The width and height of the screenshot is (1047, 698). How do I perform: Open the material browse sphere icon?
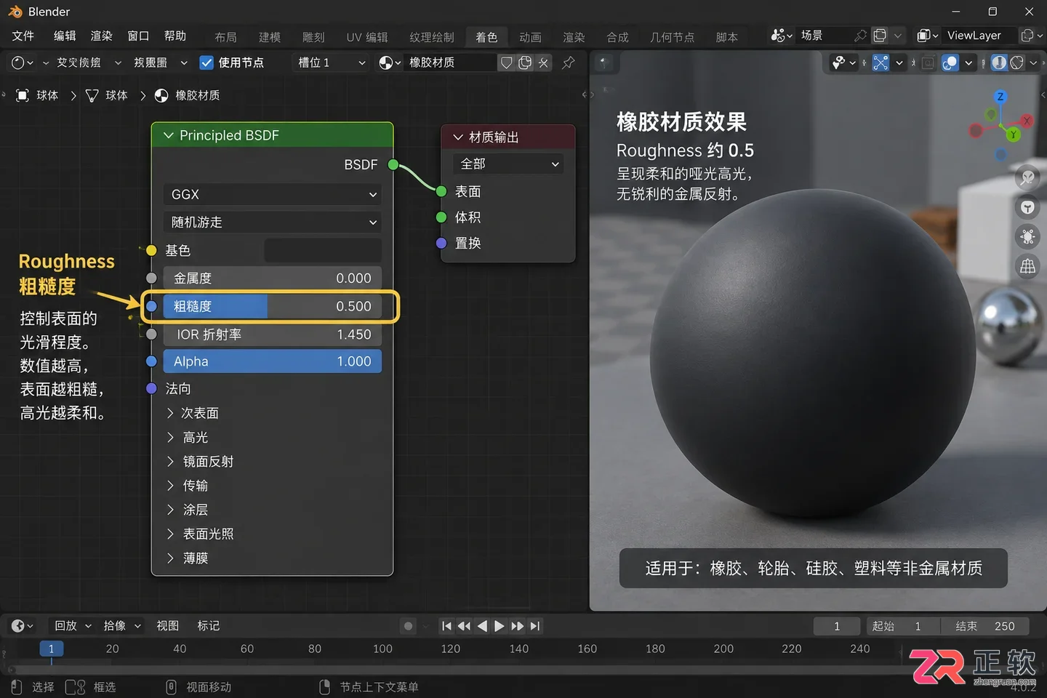tap(390, 63)
